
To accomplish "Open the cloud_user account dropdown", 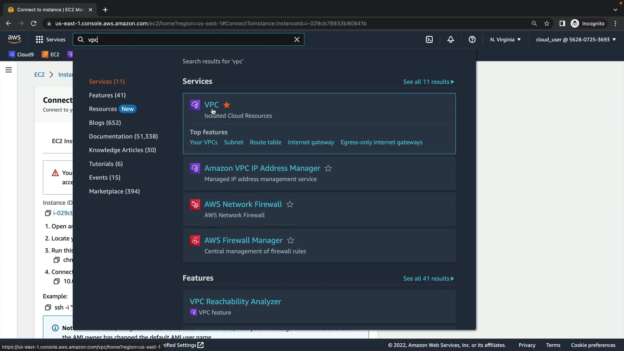I will click(576, 39).
